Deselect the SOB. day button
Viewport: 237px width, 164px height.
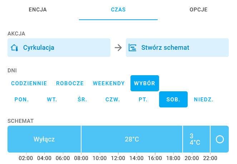point(173,100)
